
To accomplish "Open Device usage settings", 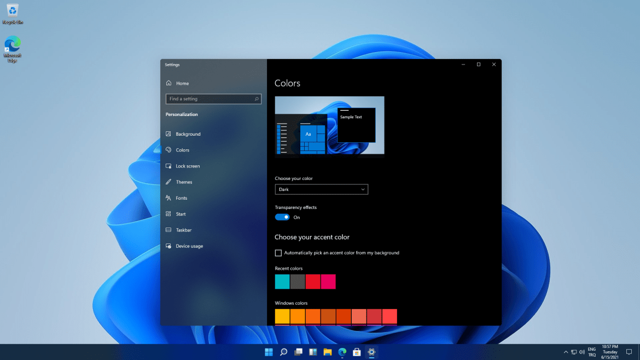I will point(189,246).
